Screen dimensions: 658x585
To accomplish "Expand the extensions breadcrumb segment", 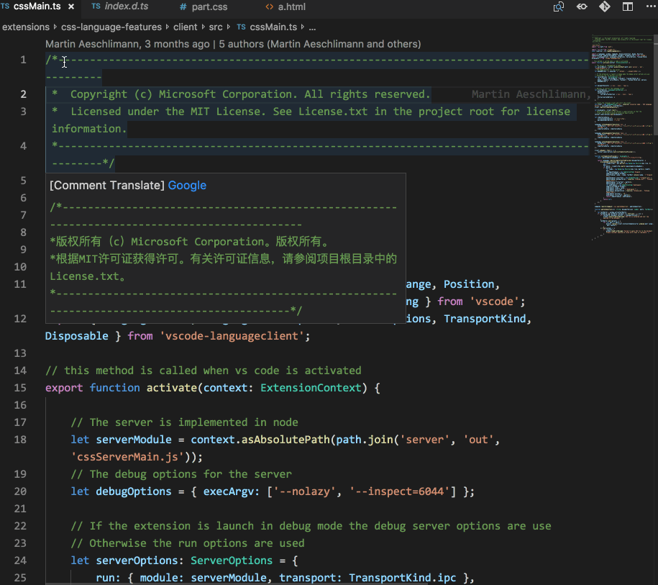I will coord(26,27).
